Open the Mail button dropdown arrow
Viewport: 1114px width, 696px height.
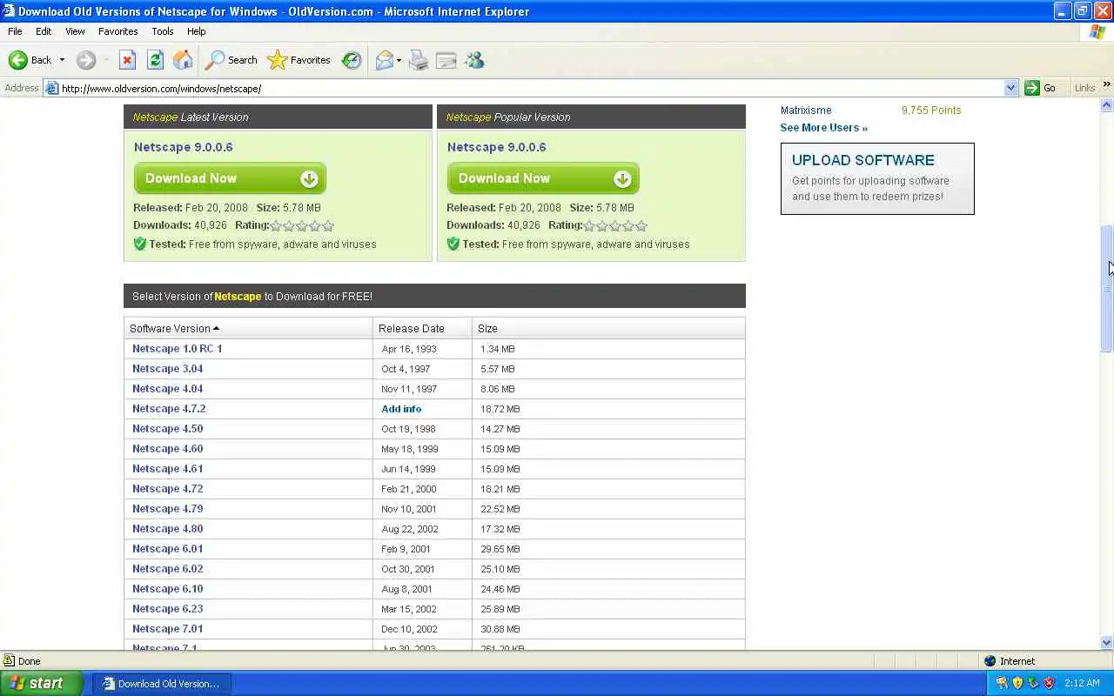(x=399, y=60)
